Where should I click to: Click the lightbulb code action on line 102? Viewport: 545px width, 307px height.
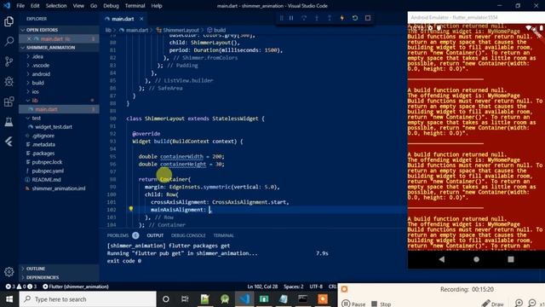pyautogui.click(x=131, y=209)
